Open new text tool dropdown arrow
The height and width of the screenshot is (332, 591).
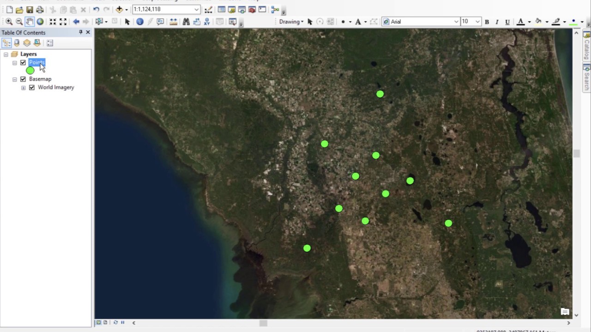tap(365, 22)
